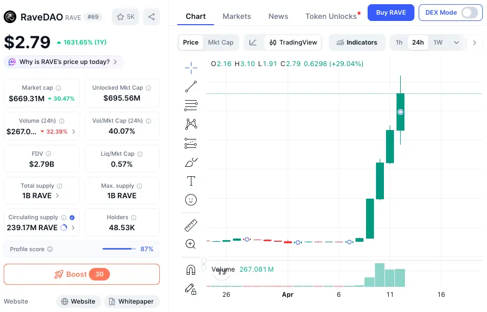487x312 pixels.
Task: Open the Markets tab
Action: click(x=237, y=16)
